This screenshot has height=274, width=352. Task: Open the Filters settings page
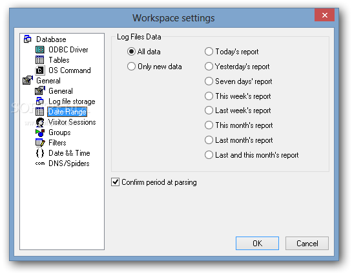coord(57,143)
